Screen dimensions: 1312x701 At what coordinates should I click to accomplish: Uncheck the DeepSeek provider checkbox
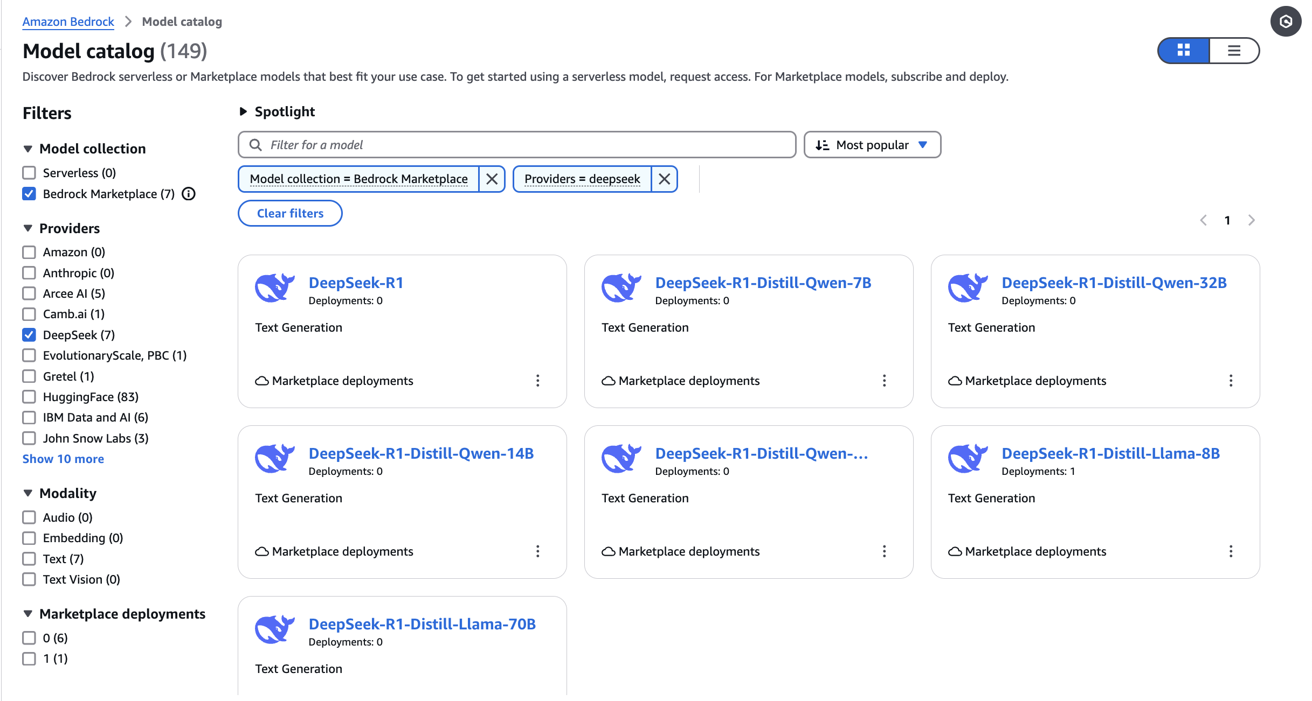(x=29, y=335)
